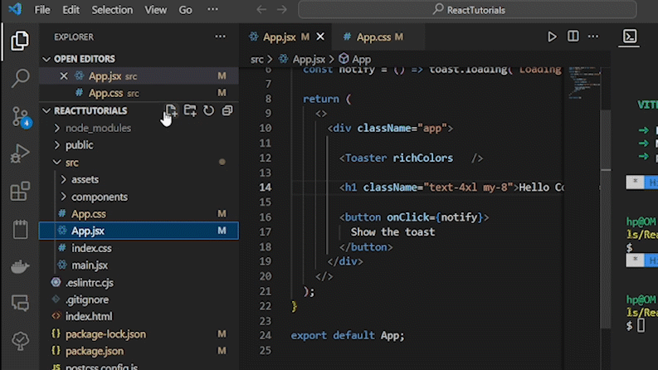This screenshot has width=658, height=370.
Task: Open the Remote Explorer view
Action: click(x=20, y=303)
